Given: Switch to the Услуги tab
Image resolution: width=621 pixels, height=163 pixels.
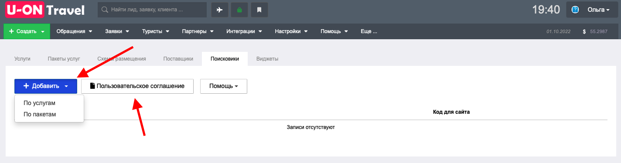Looking at the screenshot, I should (x=22, y=59).
